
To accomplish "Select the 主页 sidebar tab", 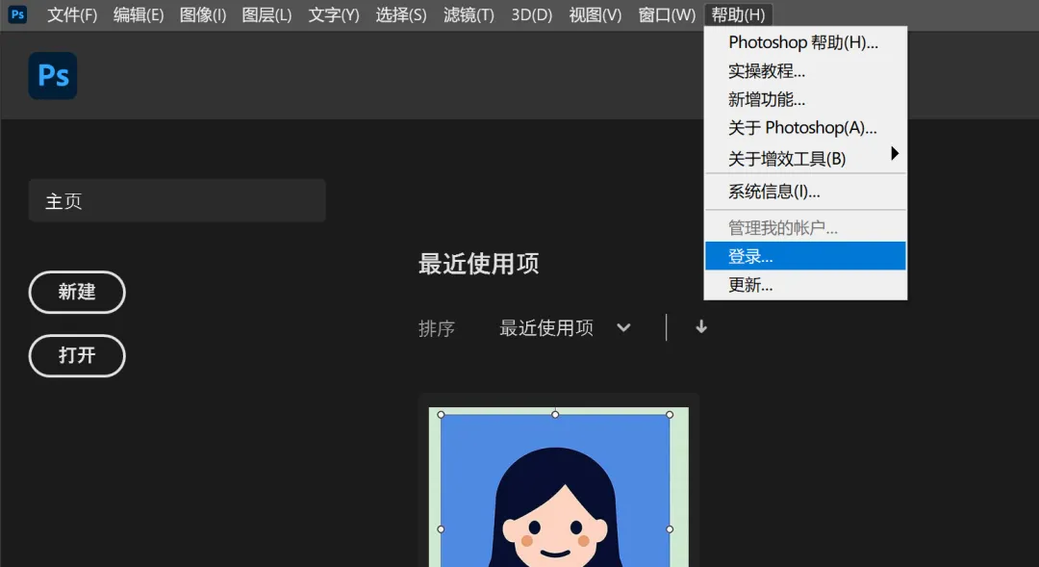I will (177, 200).
